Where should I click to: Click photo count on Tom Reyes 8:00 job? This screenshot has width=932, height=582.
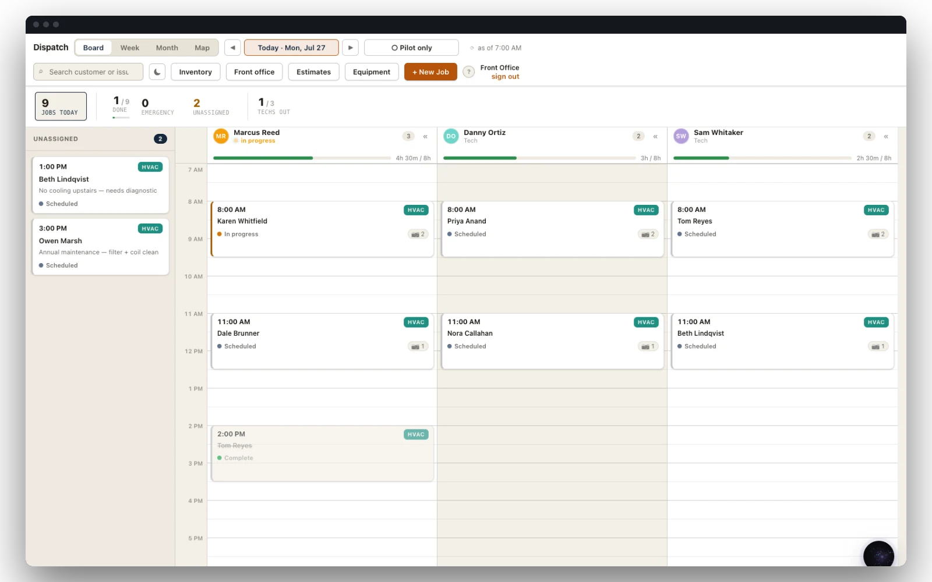878,234
